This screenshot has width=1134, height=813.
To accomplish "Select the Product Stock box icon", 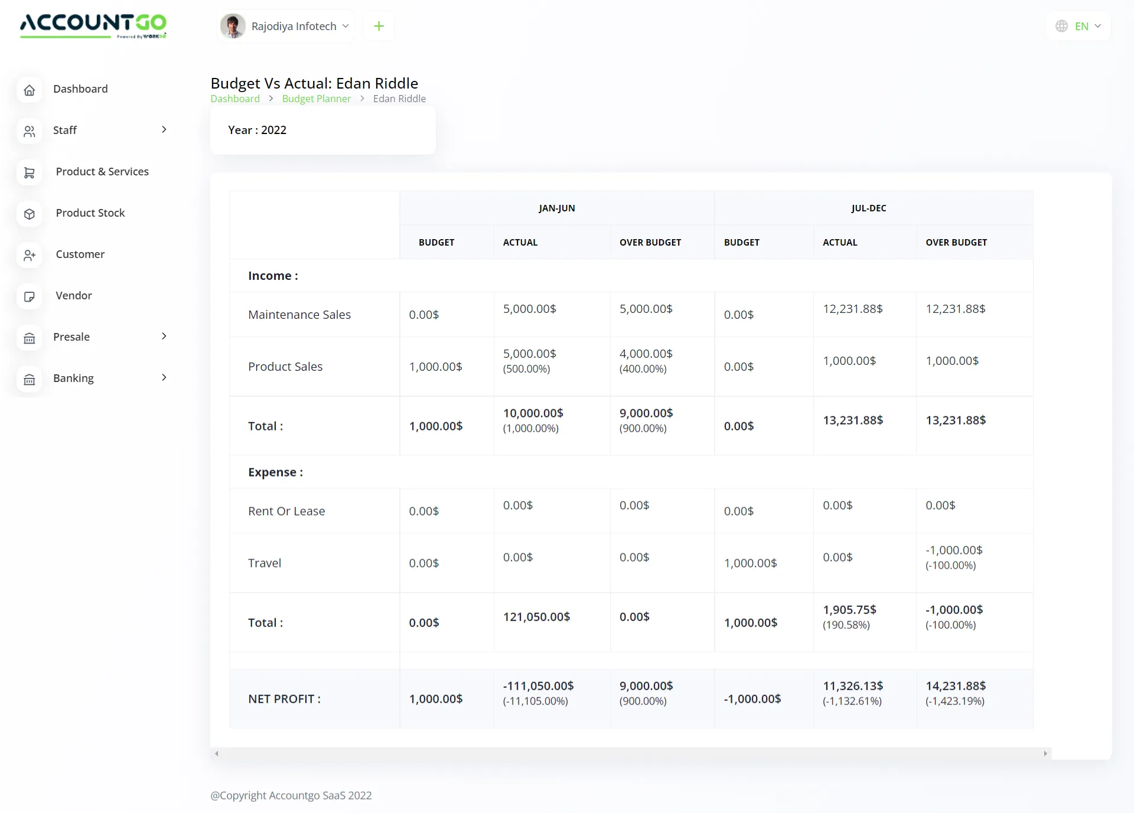I will point(30,214).
